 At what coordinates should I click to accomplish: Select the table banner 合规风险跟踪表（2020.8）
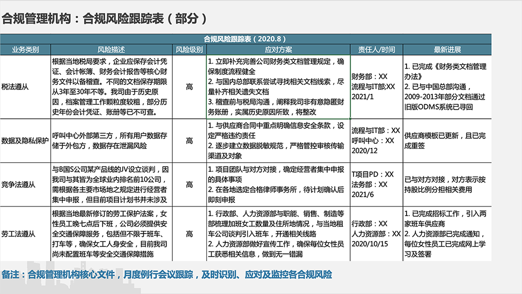click(245, 39)
